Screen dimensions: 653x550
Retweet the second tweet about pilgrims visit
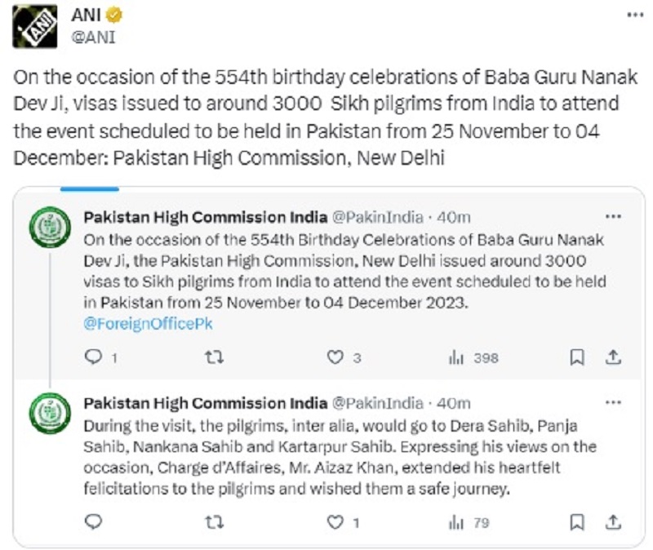[215, 522]
